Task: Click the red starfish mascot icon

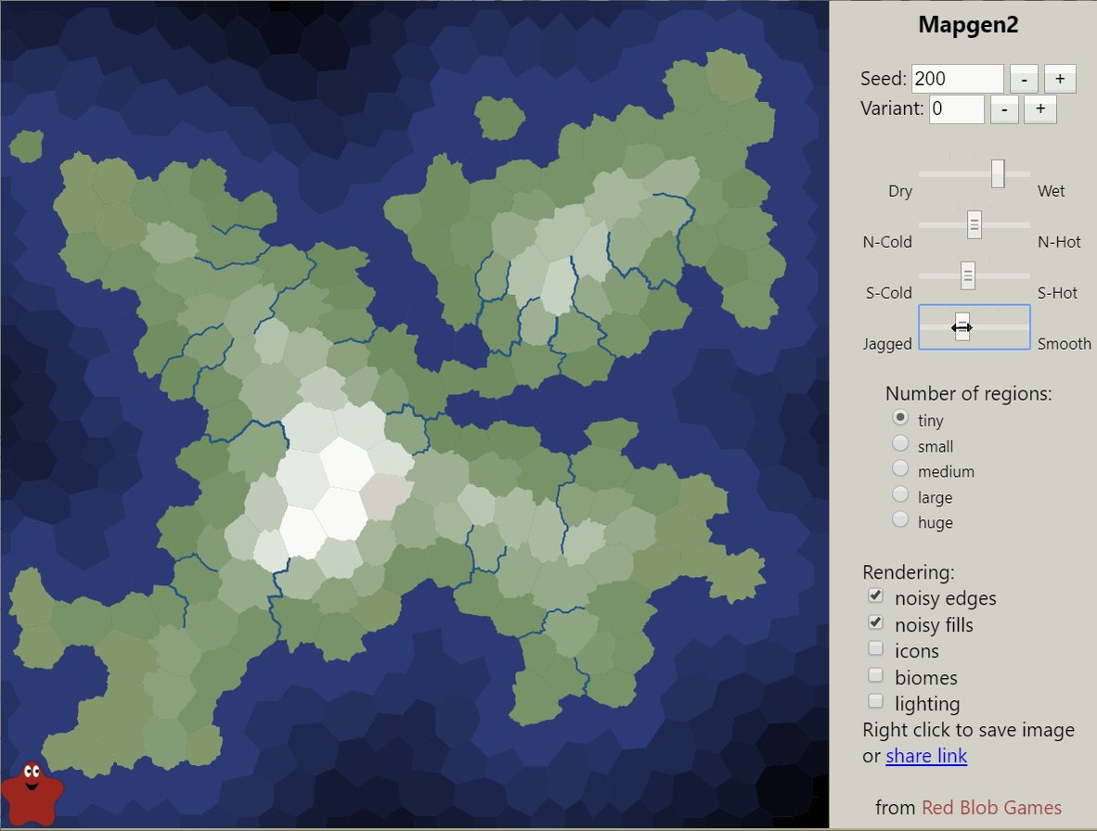Action: (x=32, y=793)
